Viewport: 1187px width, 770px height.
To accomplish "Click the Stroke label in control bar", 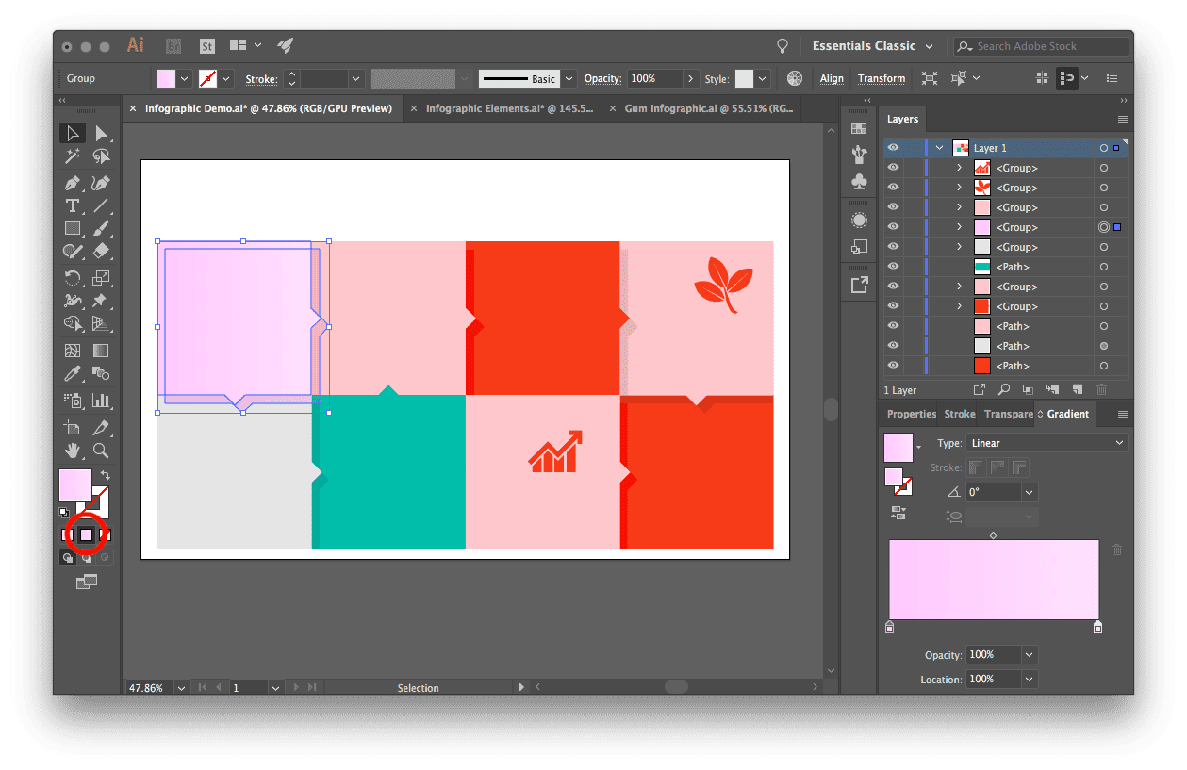I will (261, 79).
